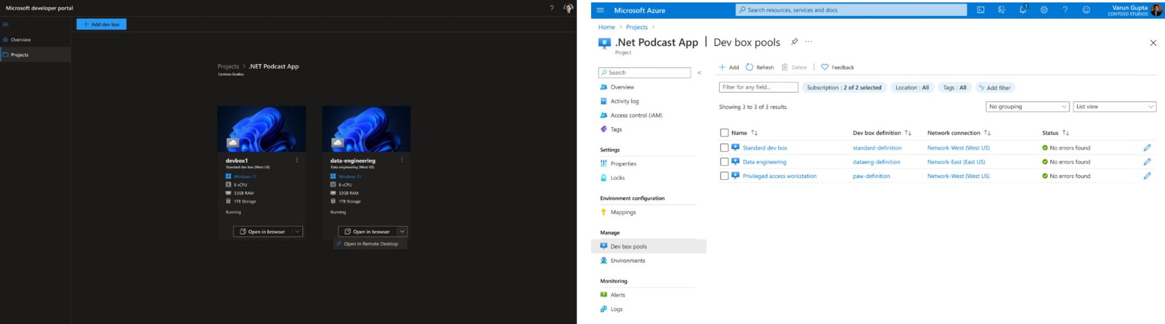Open Access control (IAM) in Azure sidebar
The height and width of the screenshot is (324, 1165).
pyautogui.click(x=636, y=115)
